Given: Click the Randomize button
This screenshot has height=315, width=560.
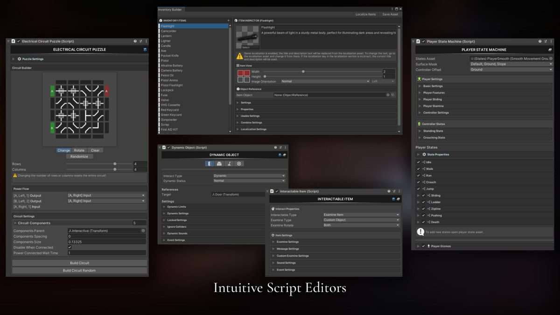Looking at the screenshot, I should tap(79, 156).
